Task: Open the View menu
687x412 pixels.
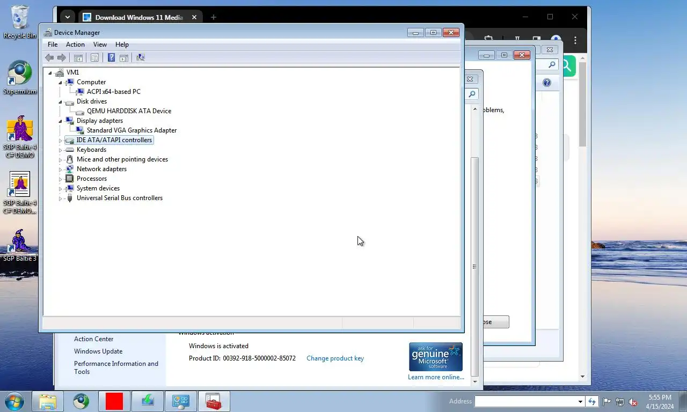Action: point(100,45)
